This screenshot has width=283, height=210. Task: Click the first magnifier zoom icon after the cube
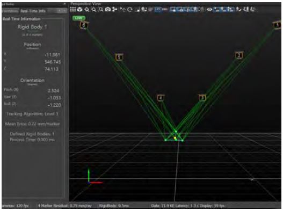[87, 9]
